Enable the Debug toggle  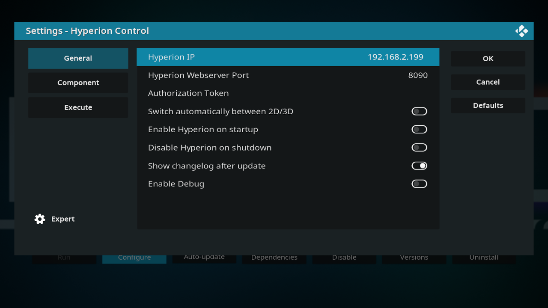pos(419,184)
